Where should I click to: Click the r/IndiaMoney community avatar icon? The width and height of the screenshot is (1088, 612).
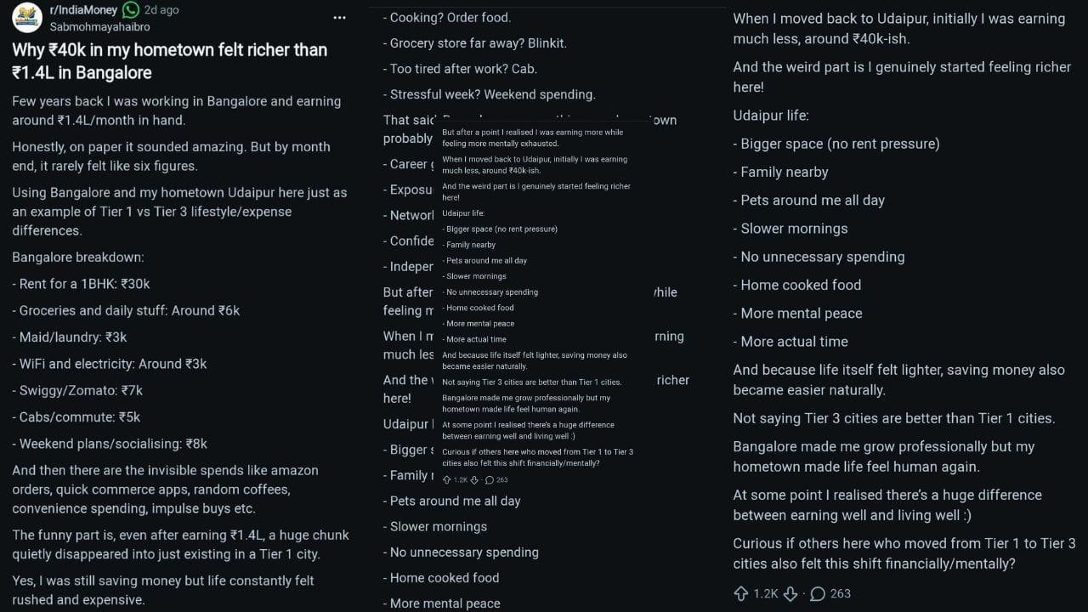[x=27, y=17]
